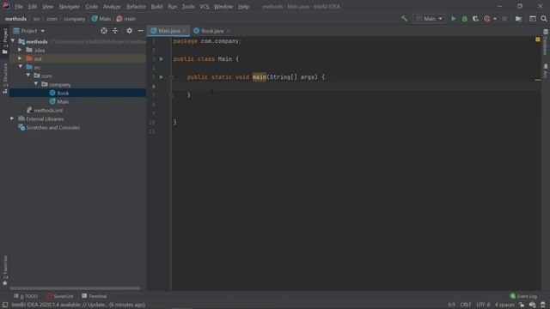Click the Project tool window strip button
The width and height of the screenshot is (550, 309).
tap(5, 41)
